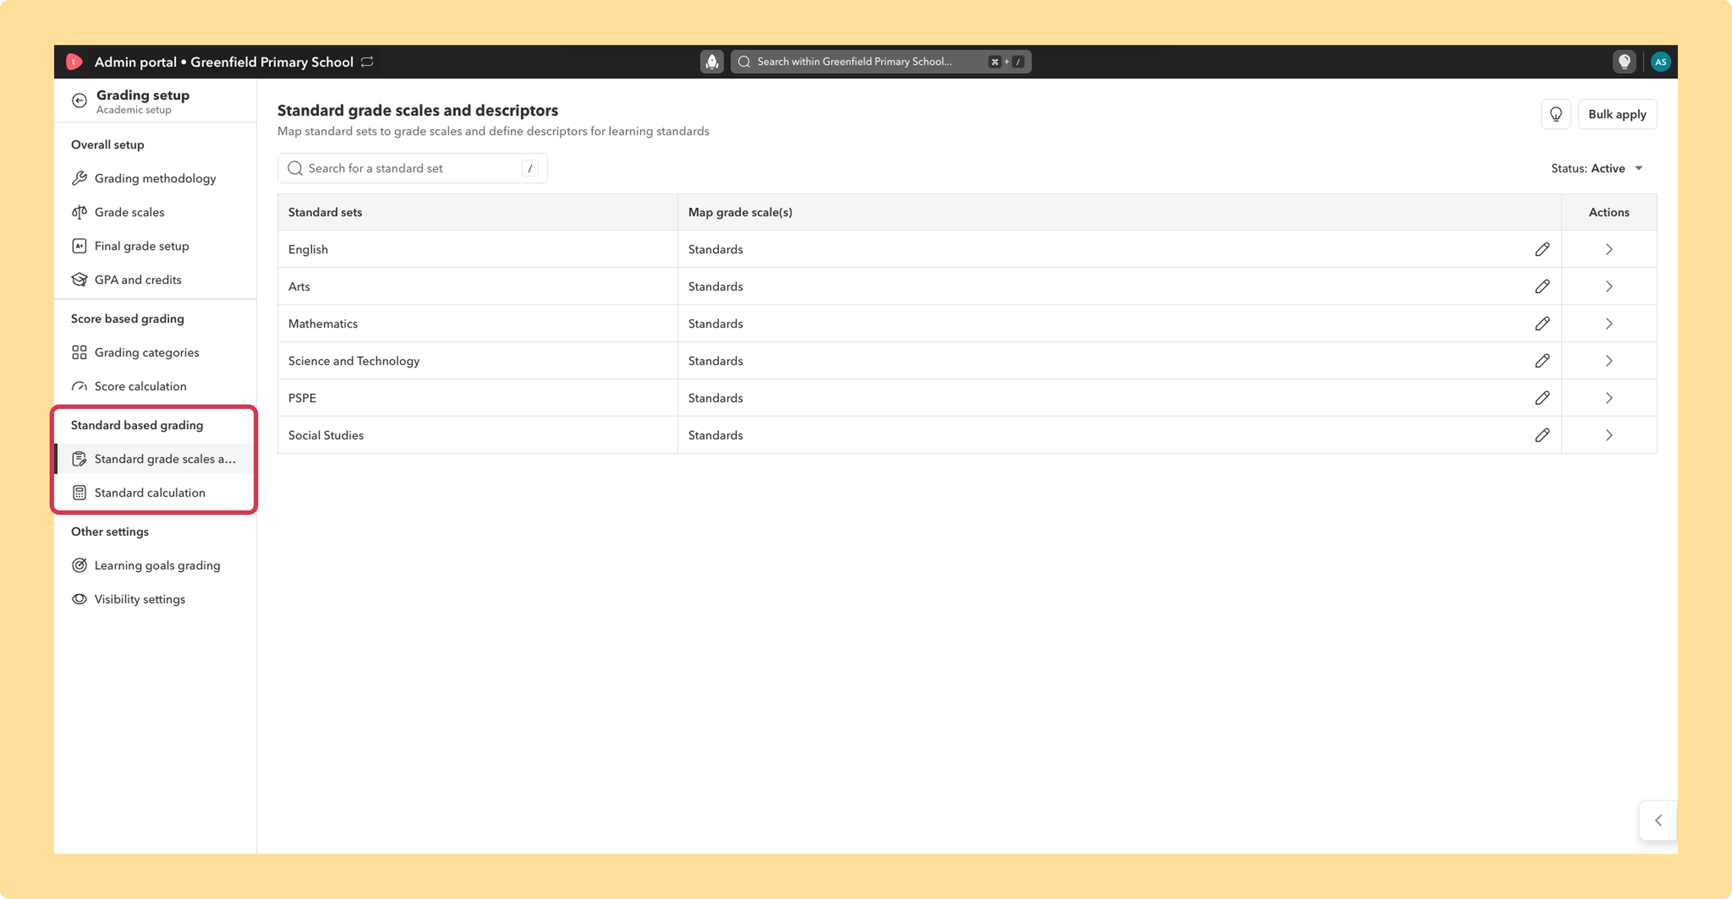Expand the Mathematics row chevron
1732x899 pixels.
1609,324
